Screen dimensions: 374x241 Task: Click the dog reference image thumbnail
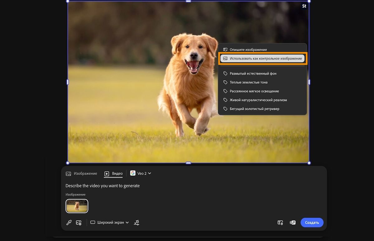tap(77, 206)
